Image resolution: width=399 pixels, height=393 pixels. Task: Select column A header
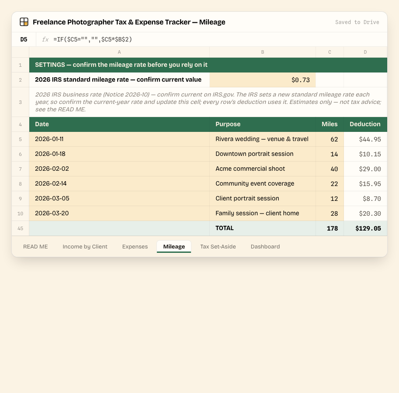coord(119,52)
